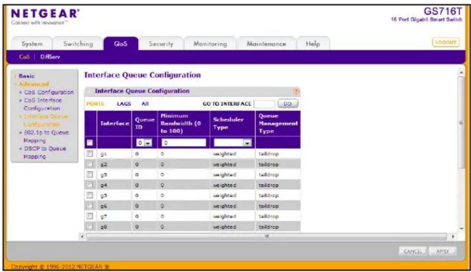This screenshot has width=471, height=272.
Task: Click the Minimum Bandwidth input field
Action: point(184,143)
